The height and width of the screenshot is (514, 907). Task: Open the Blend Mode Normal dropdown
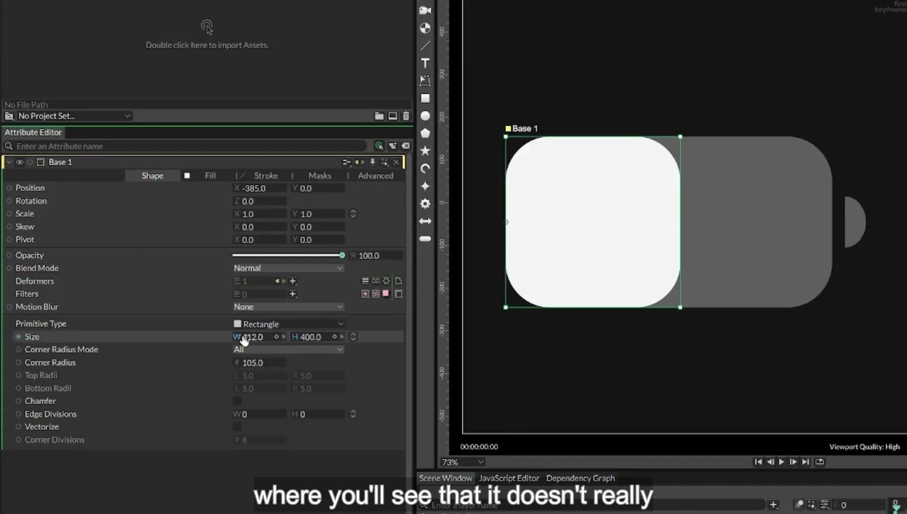coord(288,268)
